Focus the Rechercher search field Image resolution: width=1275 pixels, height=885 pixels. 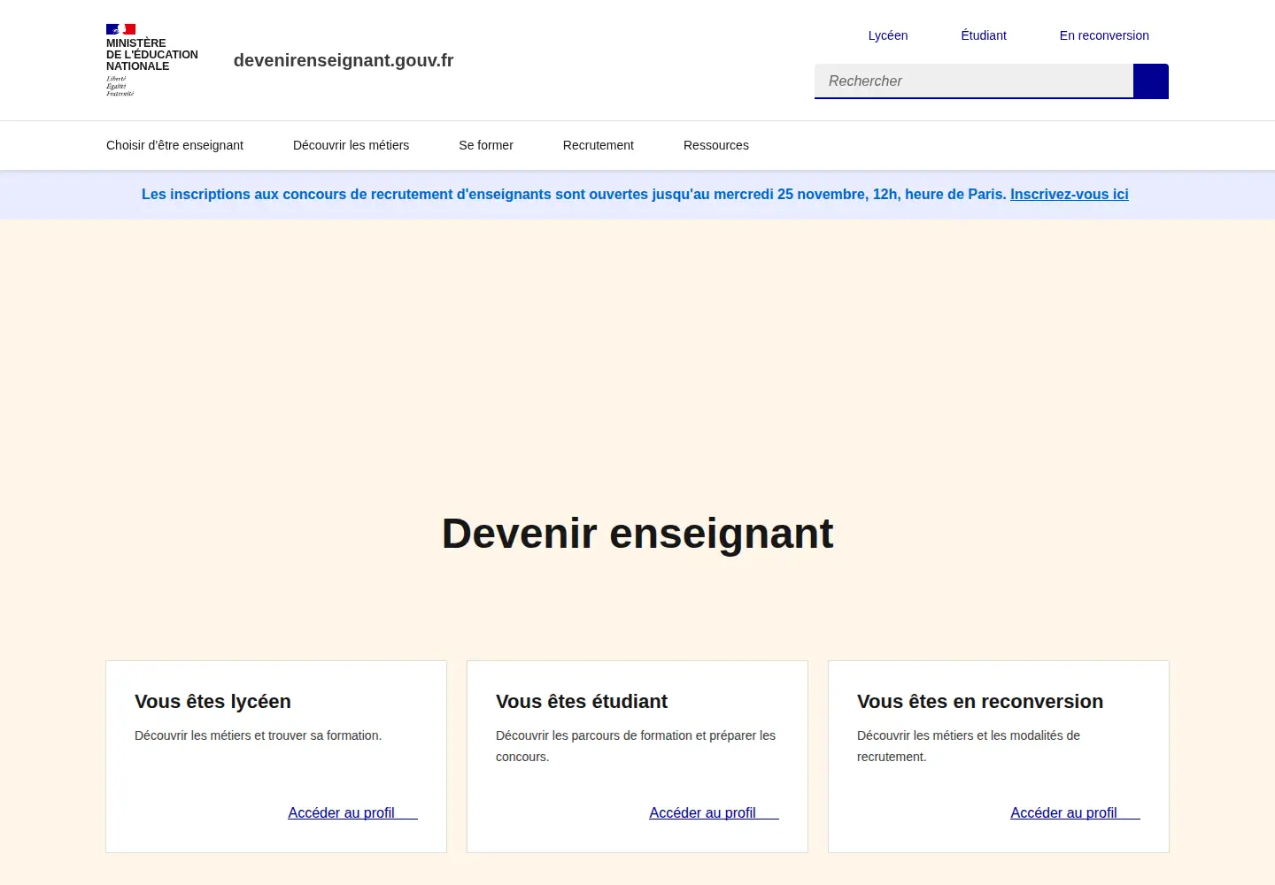coord(974,81)
